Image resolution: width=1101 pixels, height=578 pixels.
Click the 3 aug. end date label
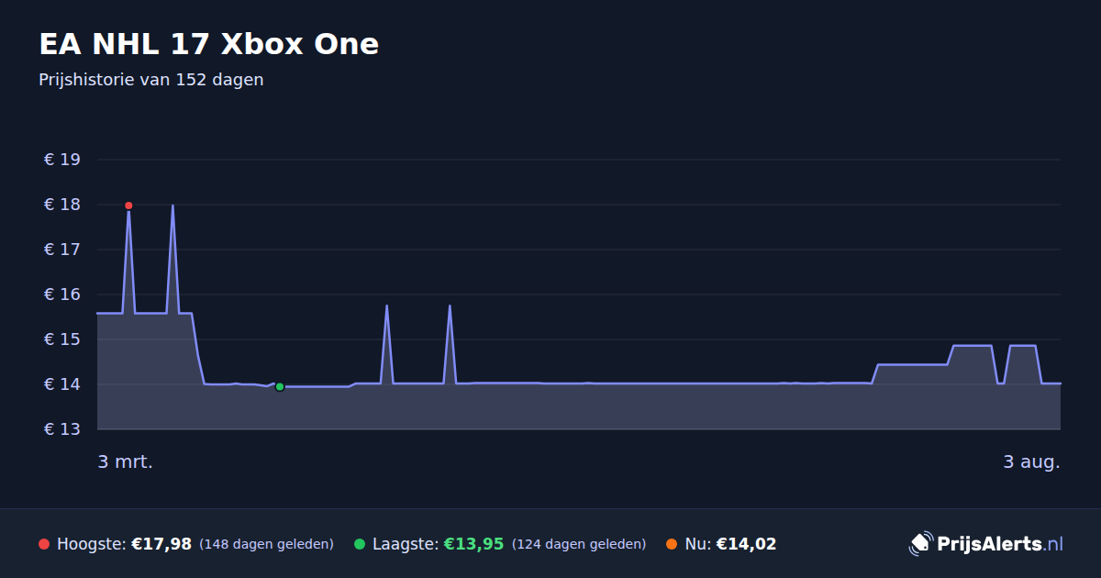coord(1031,462)
